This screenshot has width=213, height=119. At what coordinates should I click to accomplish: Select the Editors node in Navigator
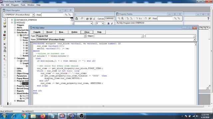tap(20, 68)
